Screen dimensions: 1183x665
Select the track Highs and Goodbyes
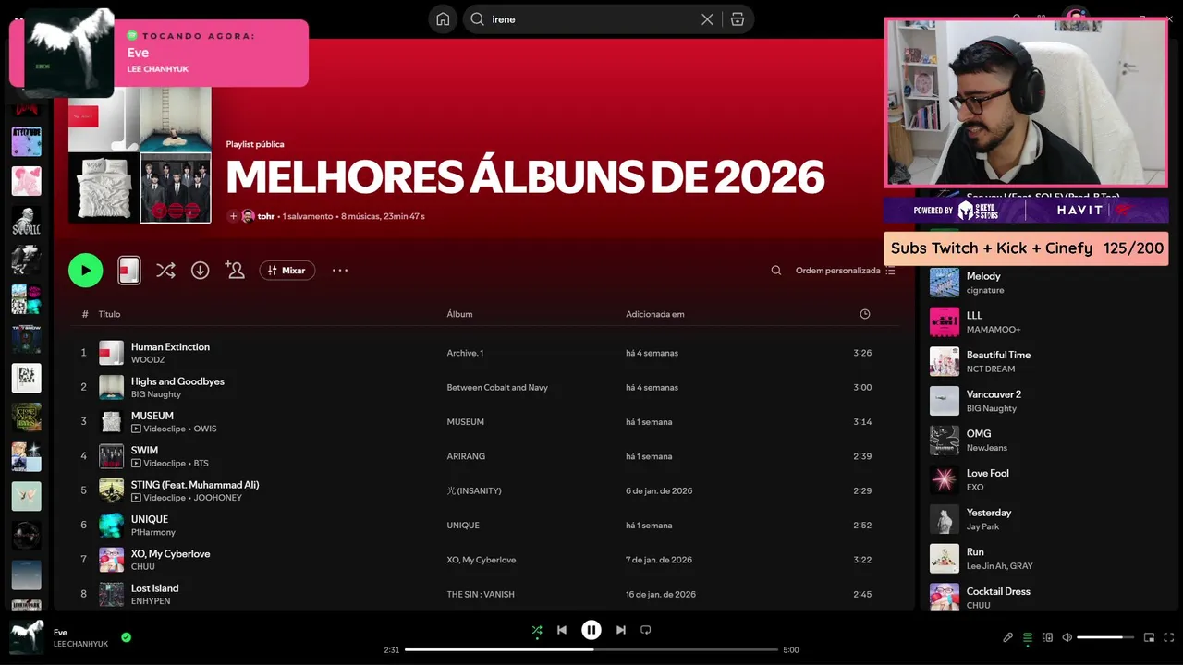click(x=177, y=381)
